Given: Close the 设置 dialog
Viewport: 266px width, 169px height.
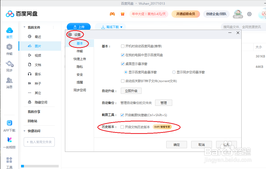Looking at the screenshot, I should [238, 33].
